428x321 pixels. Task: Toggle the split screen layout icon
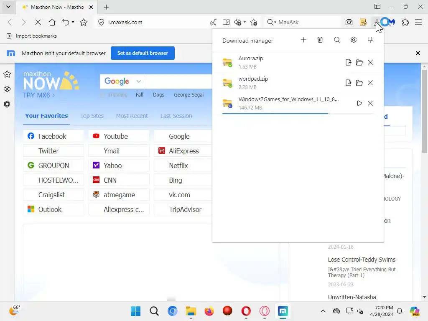pyautogui.click(x=377, y=7)
